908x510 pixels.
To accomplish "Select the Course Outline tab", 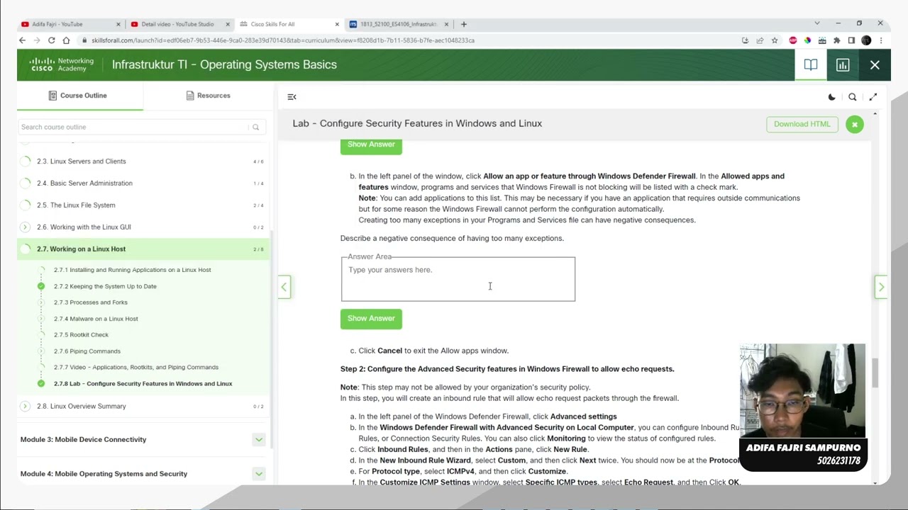I will (x=80, y=96).
